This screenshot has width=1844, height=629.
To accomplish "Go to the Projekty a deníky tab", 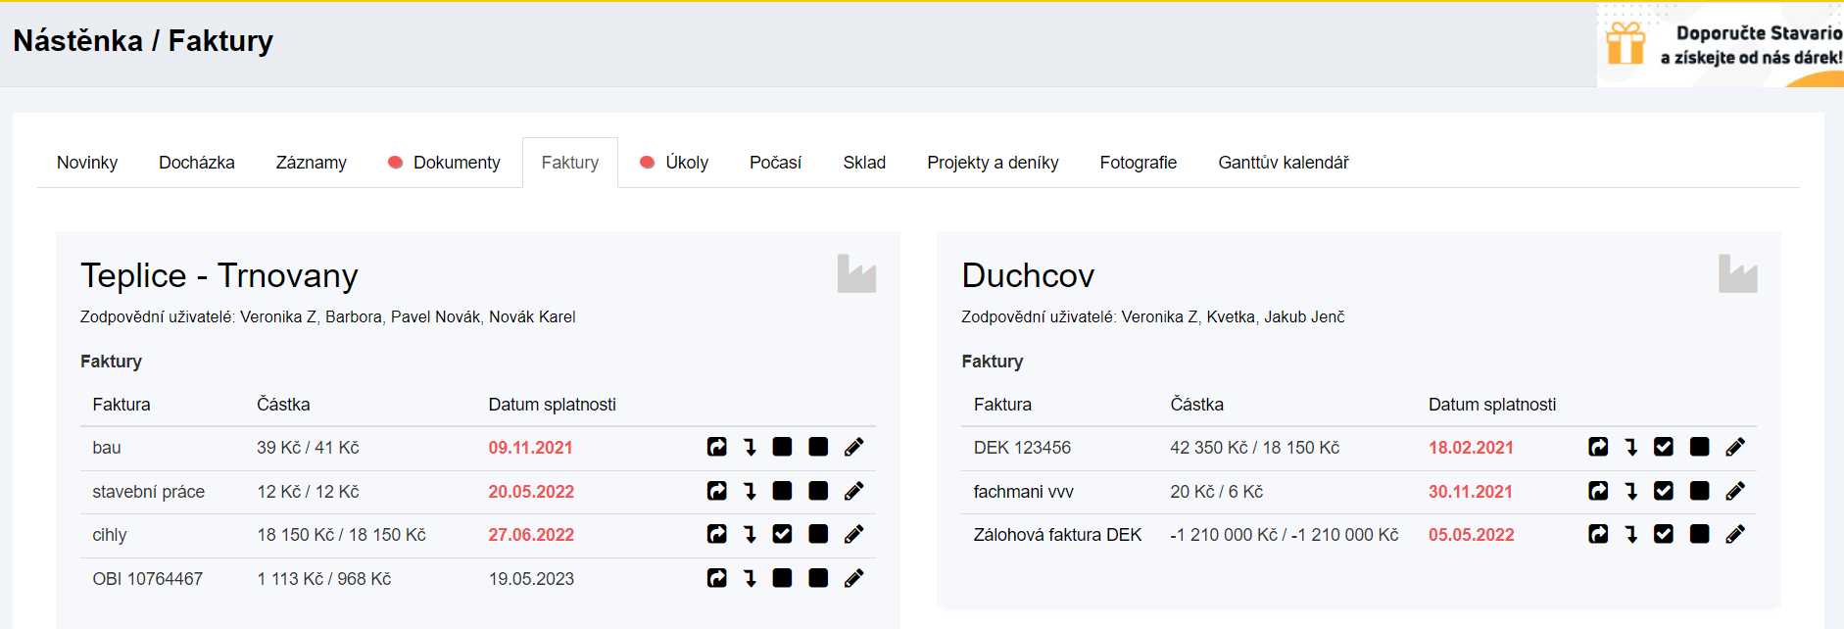I will click(993, 163).
